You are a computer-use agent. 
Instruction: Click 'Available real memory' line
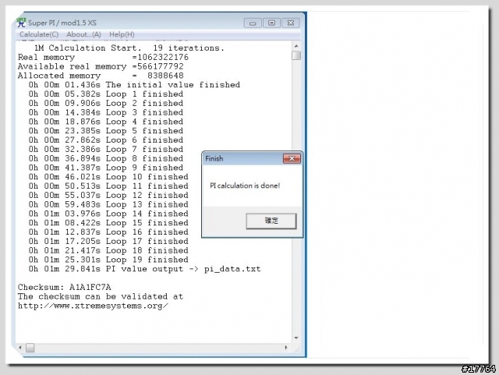(x=101, y=66)
